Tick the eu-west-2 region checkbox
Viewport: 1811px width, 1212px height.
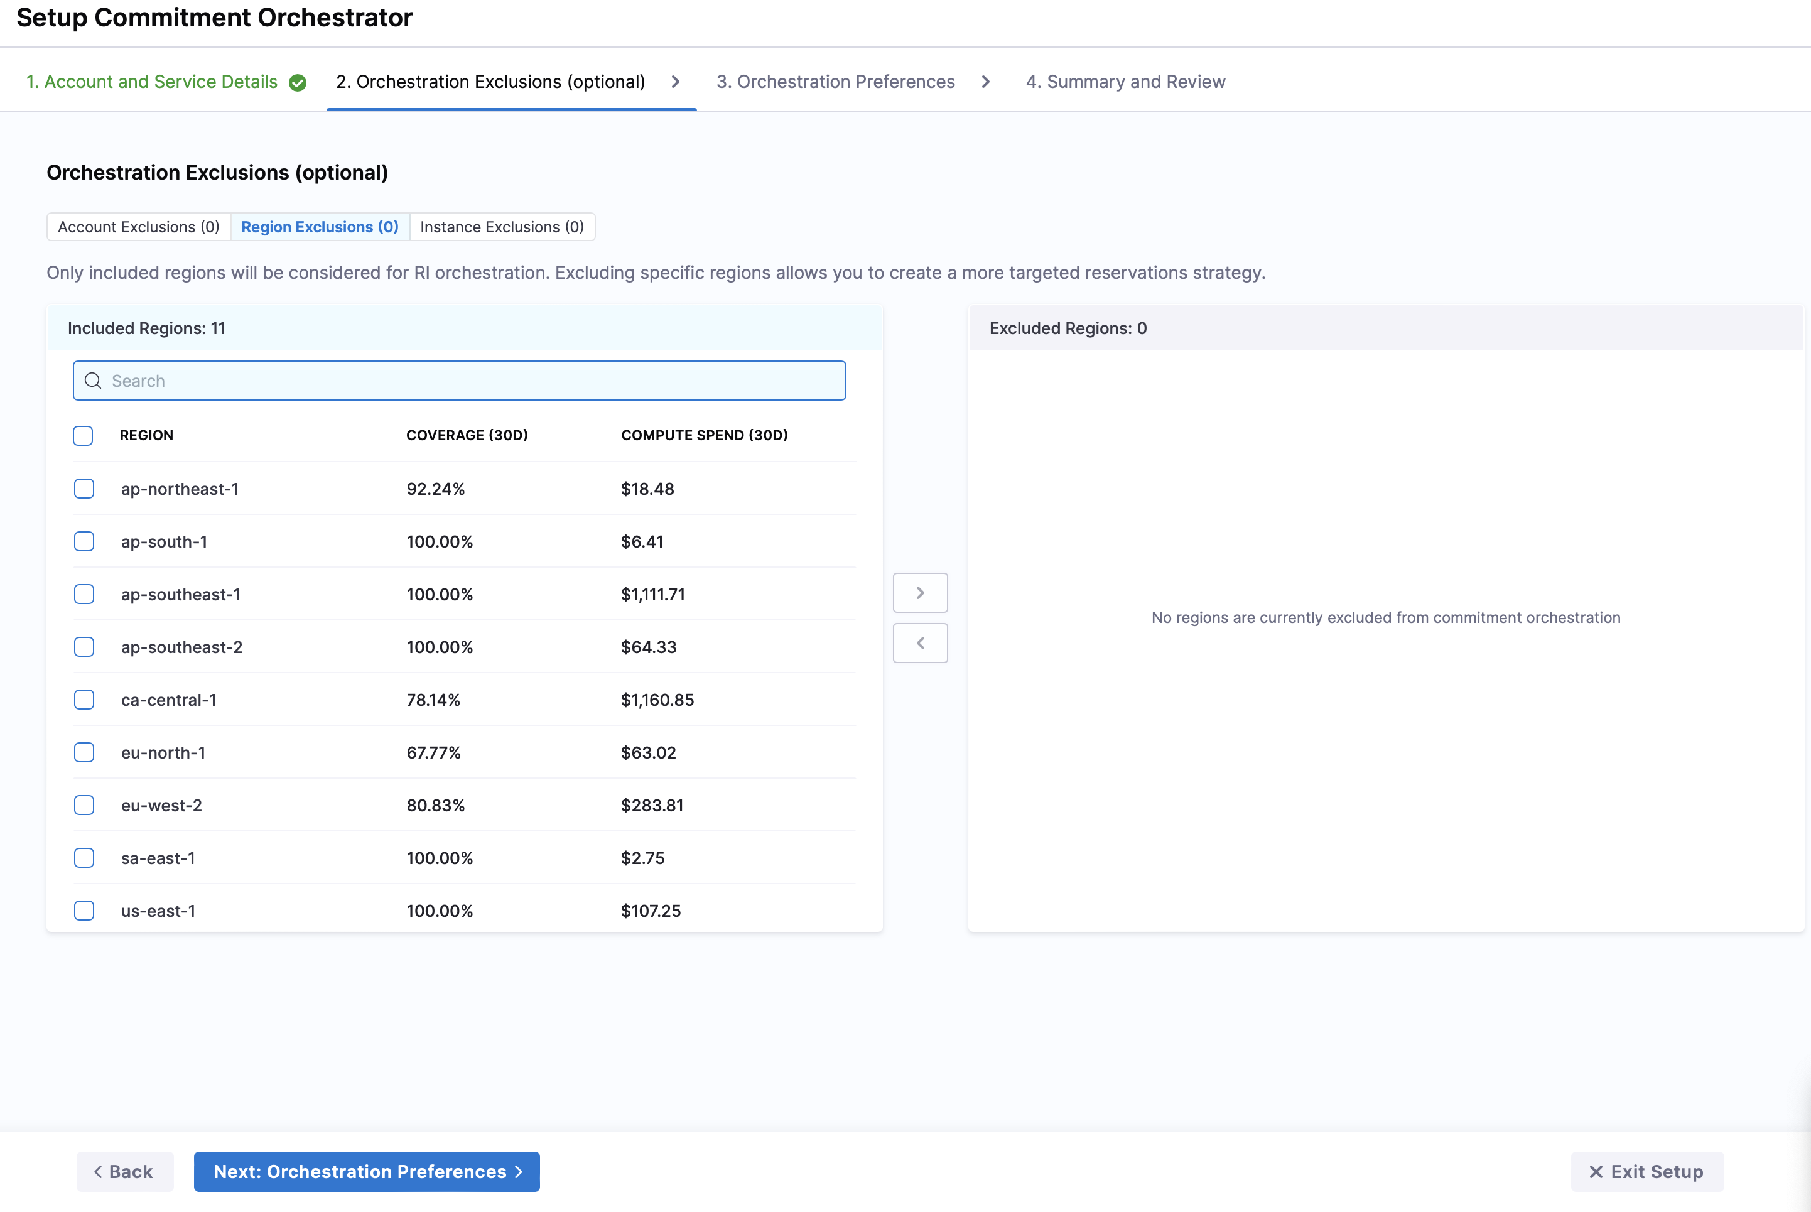pyautogui.click(x=84, y=806)
